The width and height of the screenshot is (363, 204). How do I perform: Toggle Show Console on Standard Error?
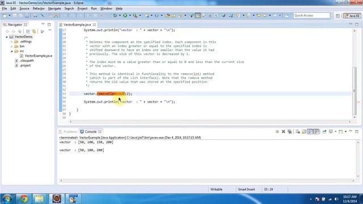pyautogui.click(x=316, y=131)
